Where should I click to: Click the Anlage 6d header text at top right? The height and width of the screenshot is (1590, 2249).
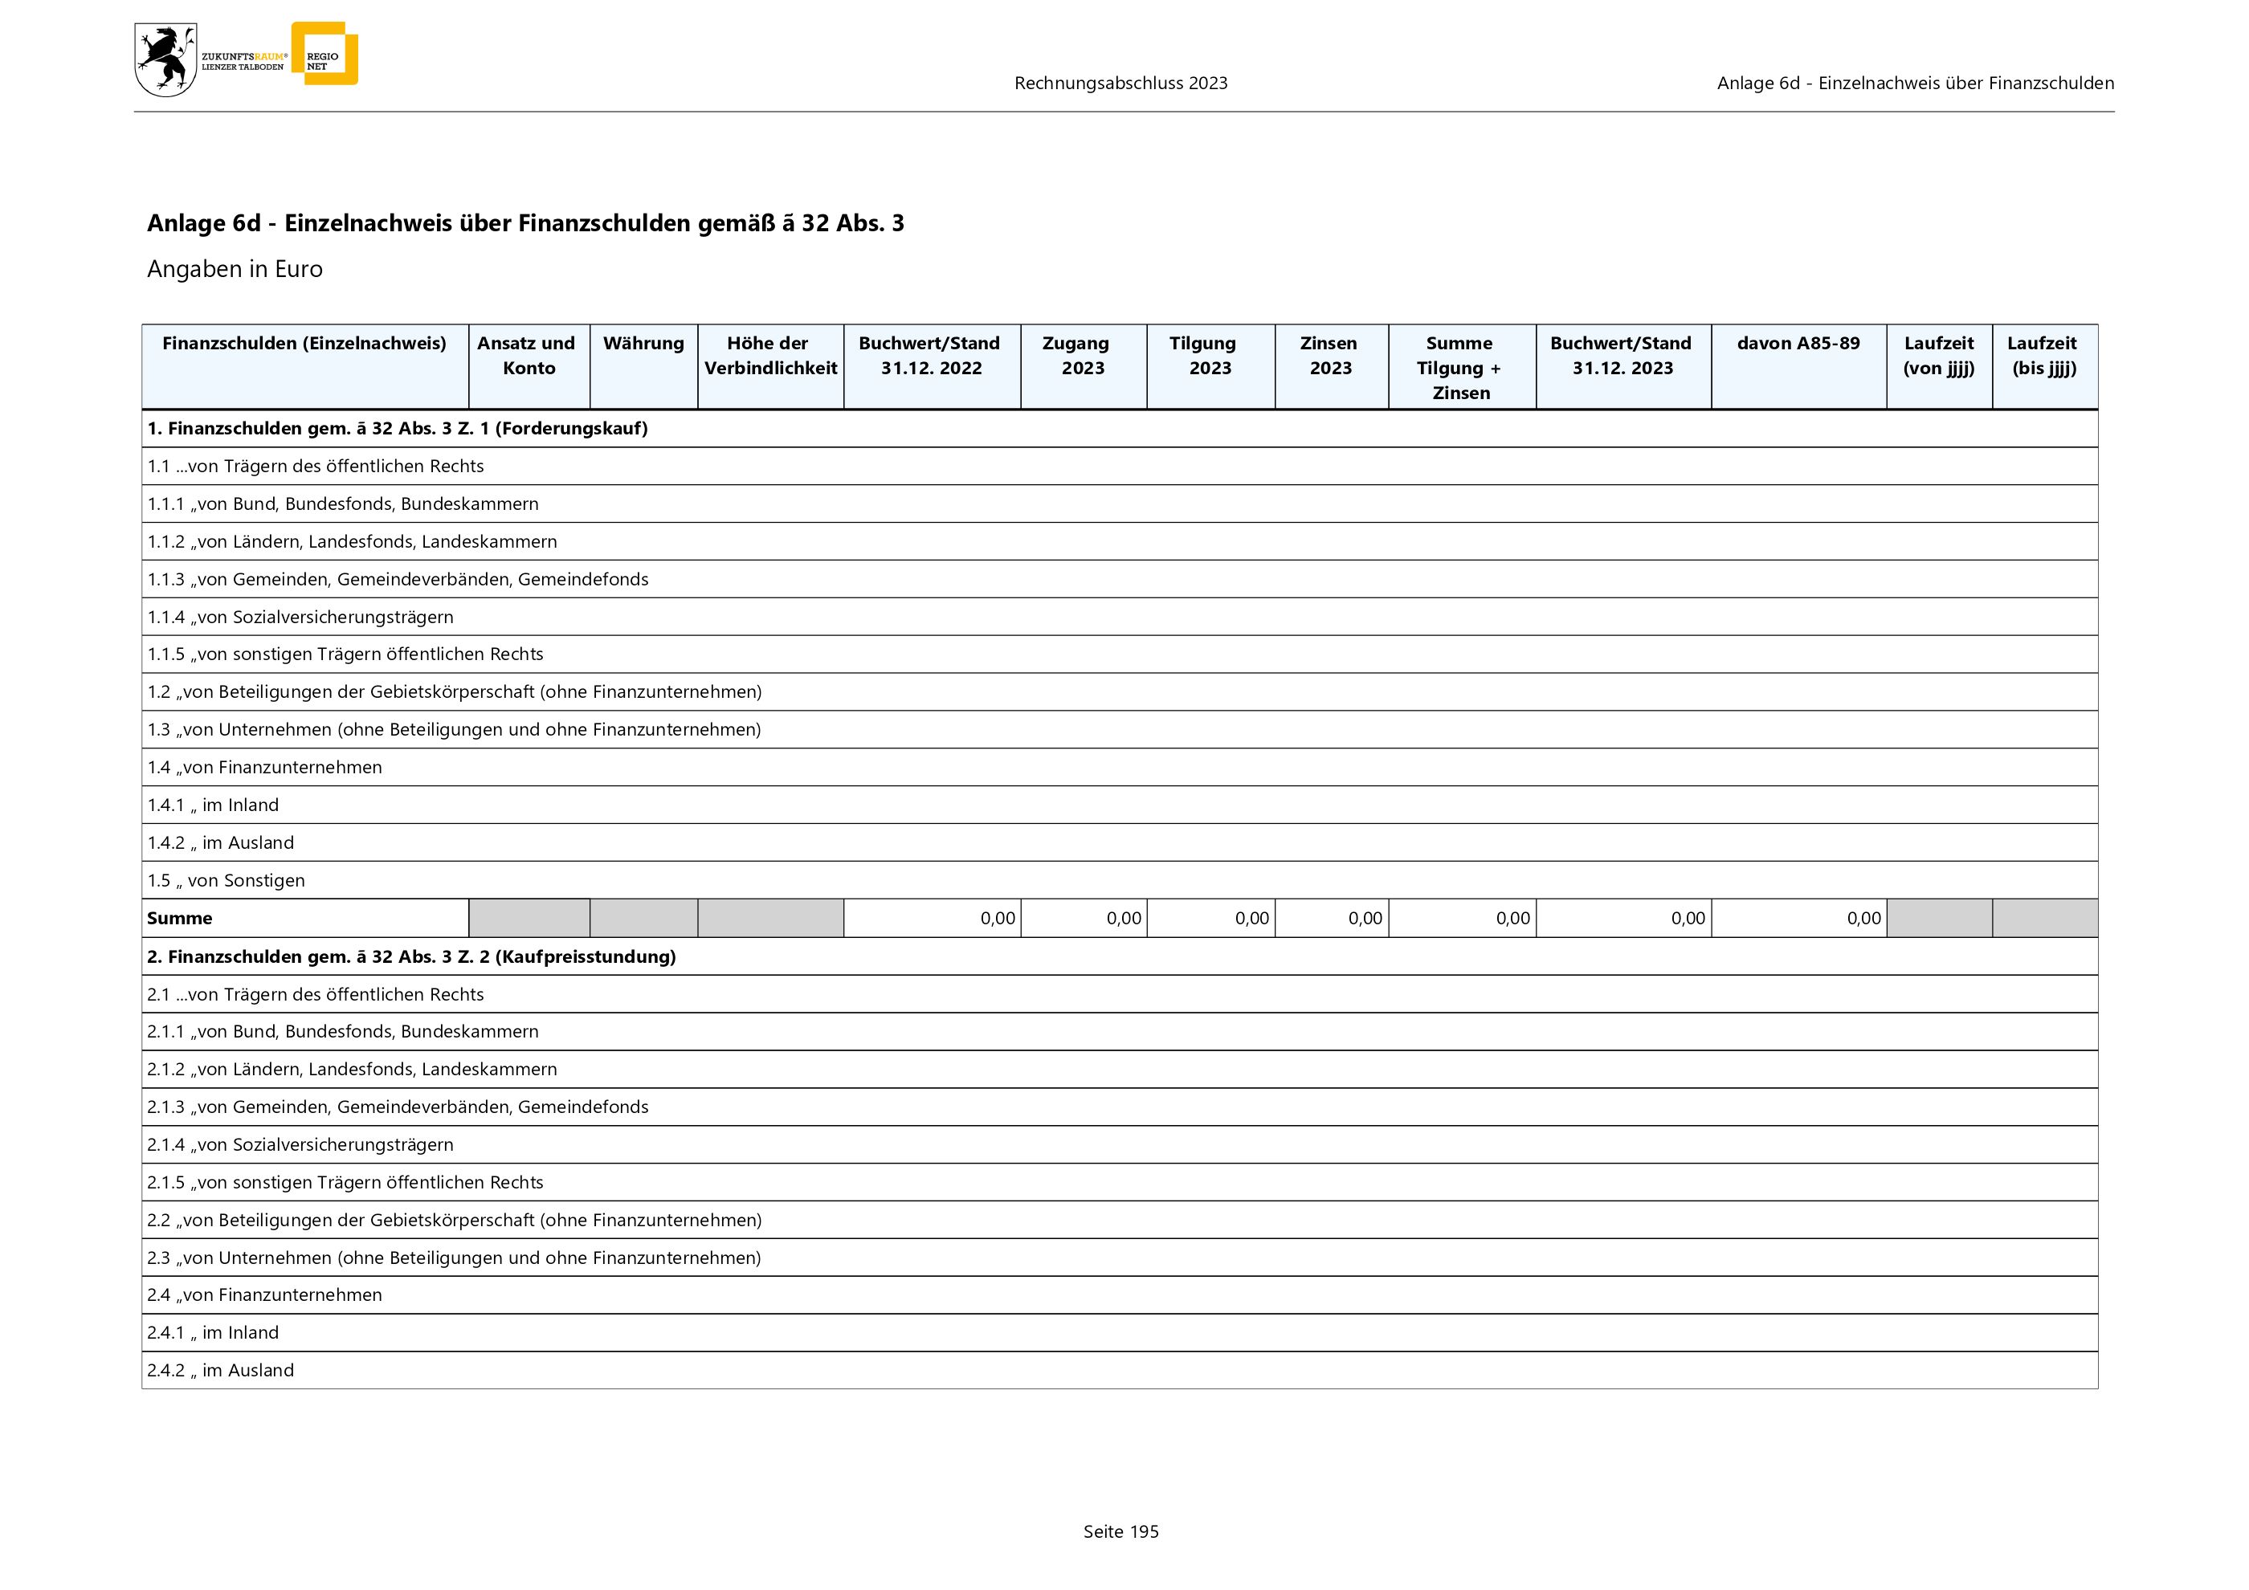pyautogui.click(x=1915, y=84)
